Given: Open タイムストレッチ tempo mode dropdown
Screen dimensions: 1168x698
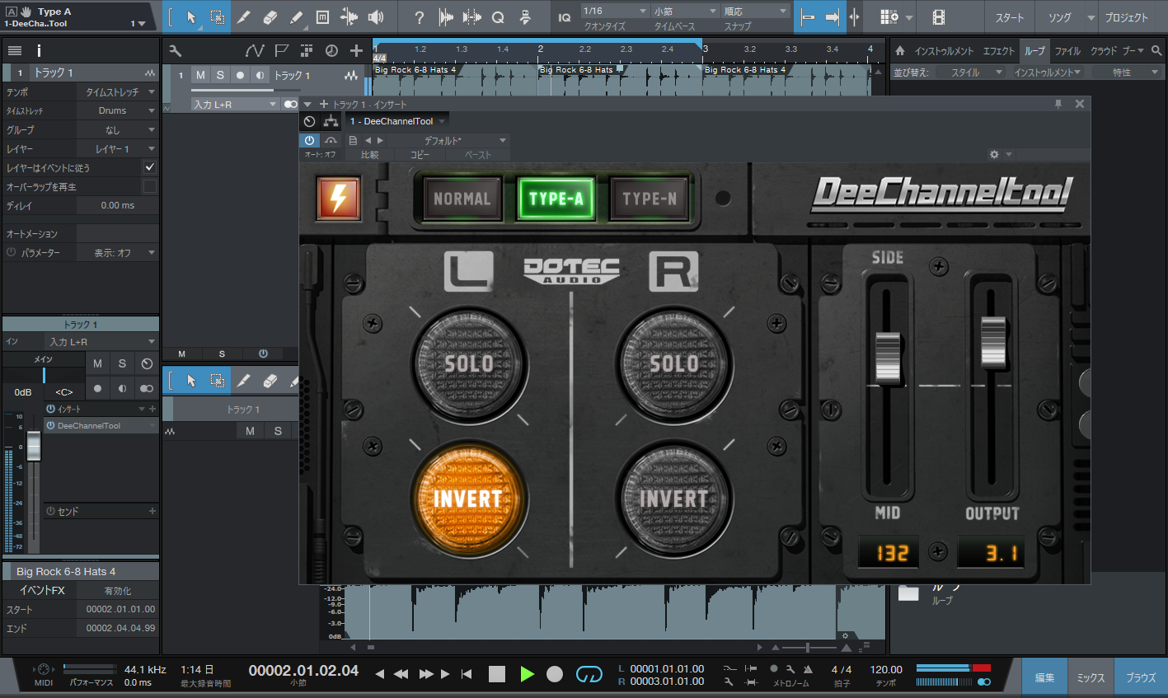Looking at the screenshot, I should [x=118, y=92].
